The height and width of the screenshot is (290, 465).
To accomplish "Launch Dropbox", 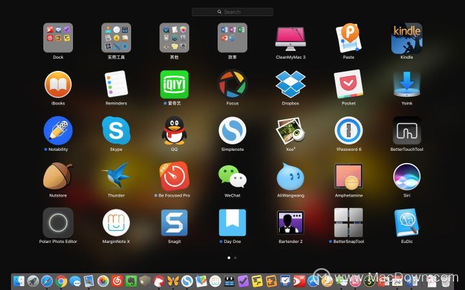I will pyautogui.click(x=291, y=84).
